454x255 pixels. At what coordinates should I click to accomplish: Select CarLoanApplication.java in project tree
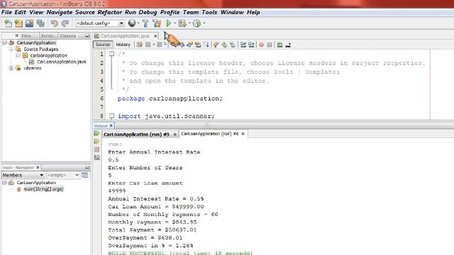[62, 62]
